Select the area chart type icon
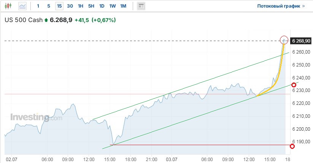This screenshot has width=313, height=163. tap(22, 6)
